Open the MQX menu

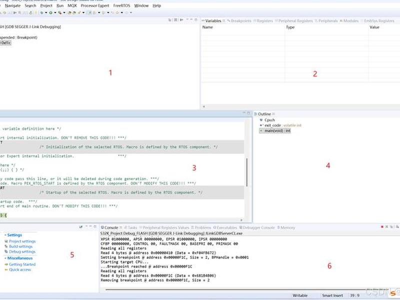point(72,5)
